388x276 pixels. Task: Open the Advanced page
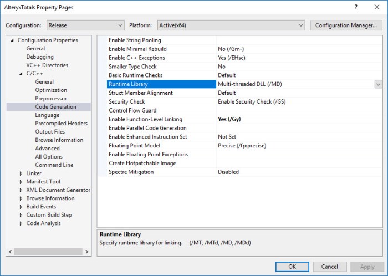coord(47,148)
